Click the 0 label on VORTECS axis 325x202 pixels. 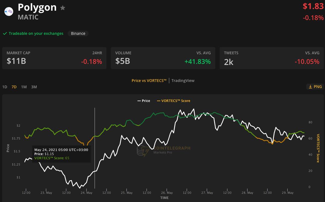(x=309, y=187)
